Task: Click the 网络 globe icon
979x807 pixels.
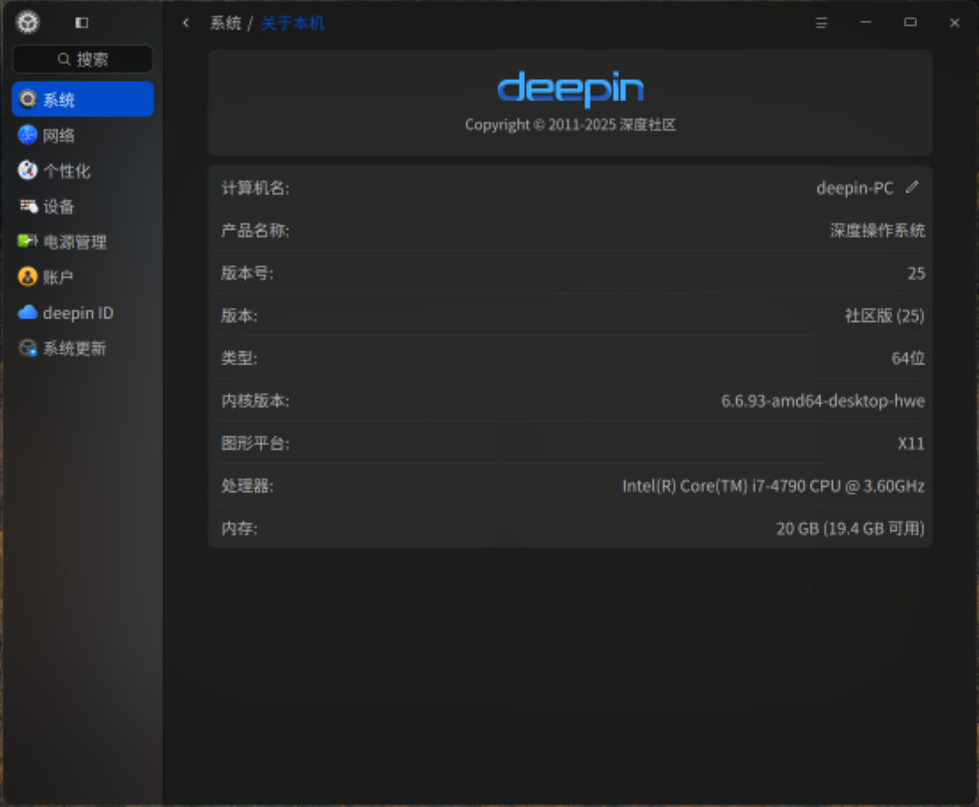Action: click(27, 135)
